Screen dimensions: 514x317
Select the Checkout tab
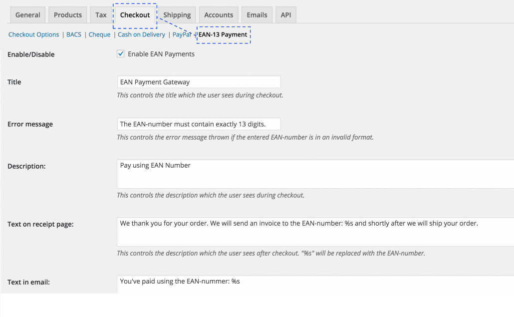tap(135, 15)
